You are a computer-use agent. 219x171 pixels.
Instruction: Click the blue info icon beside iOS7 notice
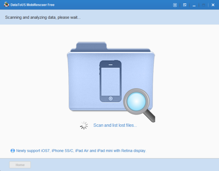coord(13,151)
